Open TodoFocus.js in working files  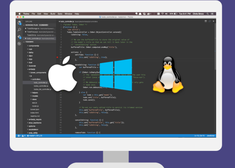click(x=39, y=32)
